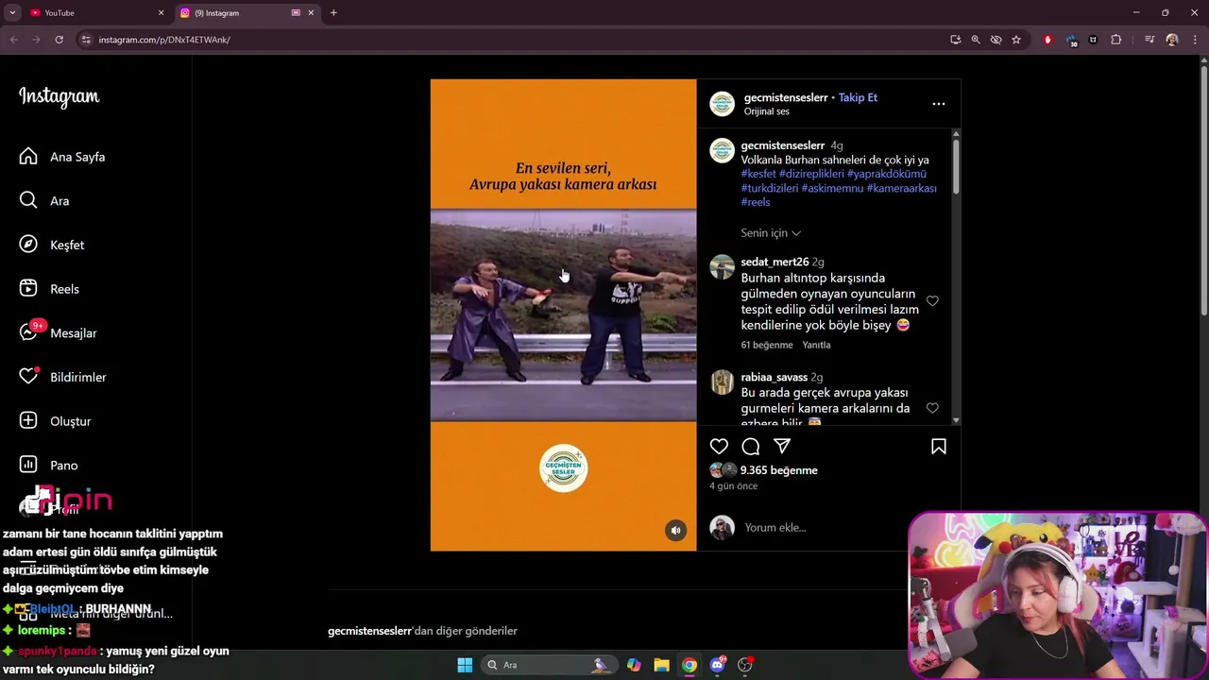Screen dimensions: 1209x680
Task: Open Ara search in sidebar
Action: 44,200
